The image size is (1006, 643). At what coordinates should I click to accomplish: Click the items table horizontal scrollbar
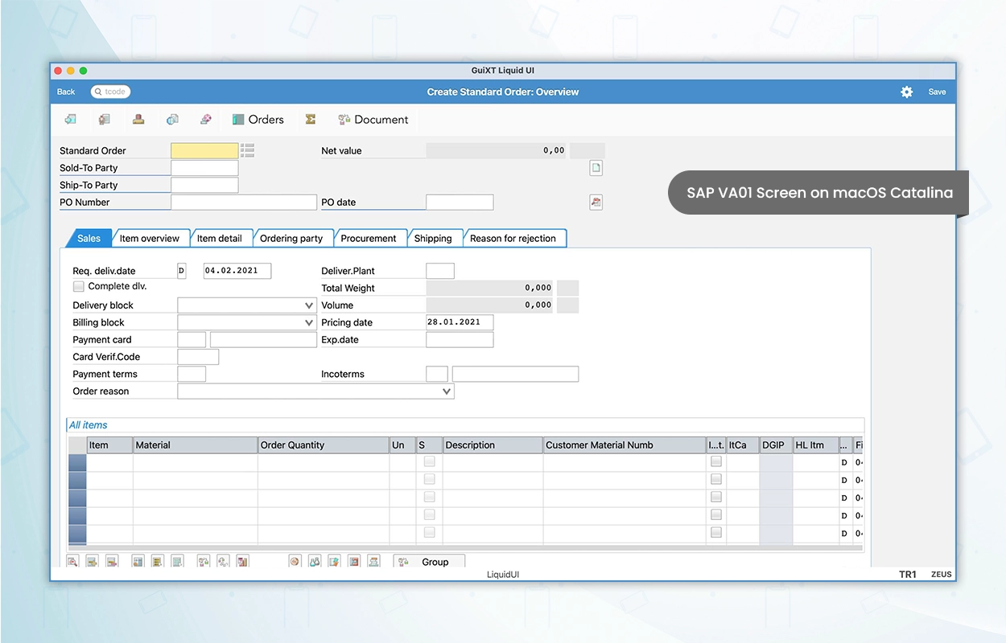465,548
